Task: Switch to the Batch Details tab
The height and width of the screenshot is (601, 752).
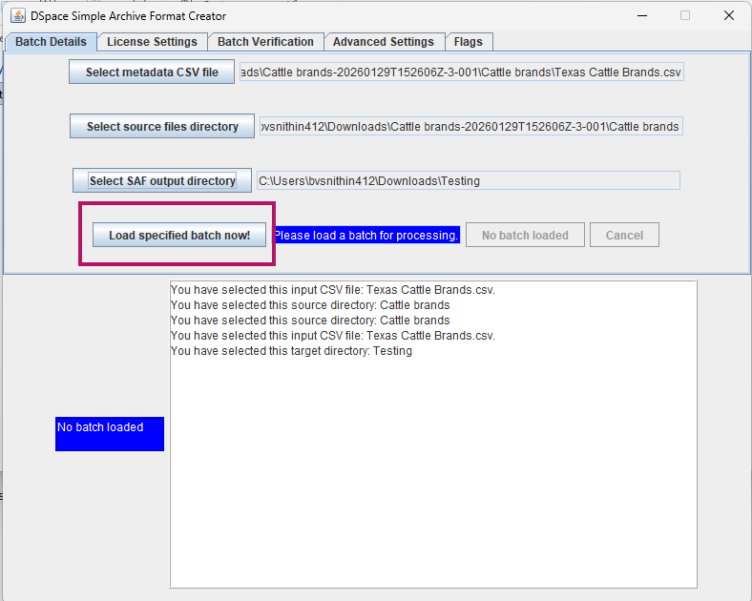Action: [x=51, y=42]
